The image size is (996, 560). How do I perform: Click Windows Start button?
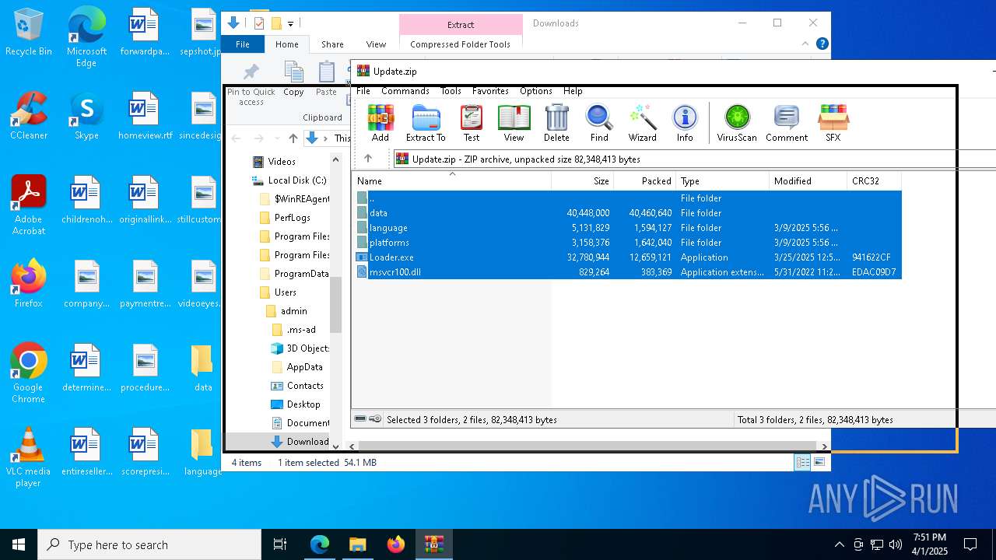pyautogui.click(x=19, y=544)
